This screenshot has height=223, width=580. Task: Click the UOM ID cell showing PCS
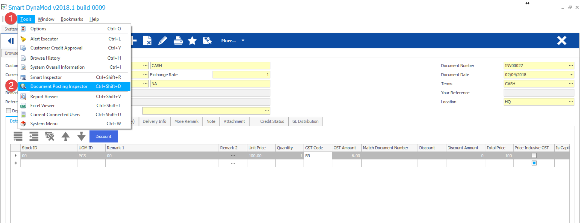point(91,155)
